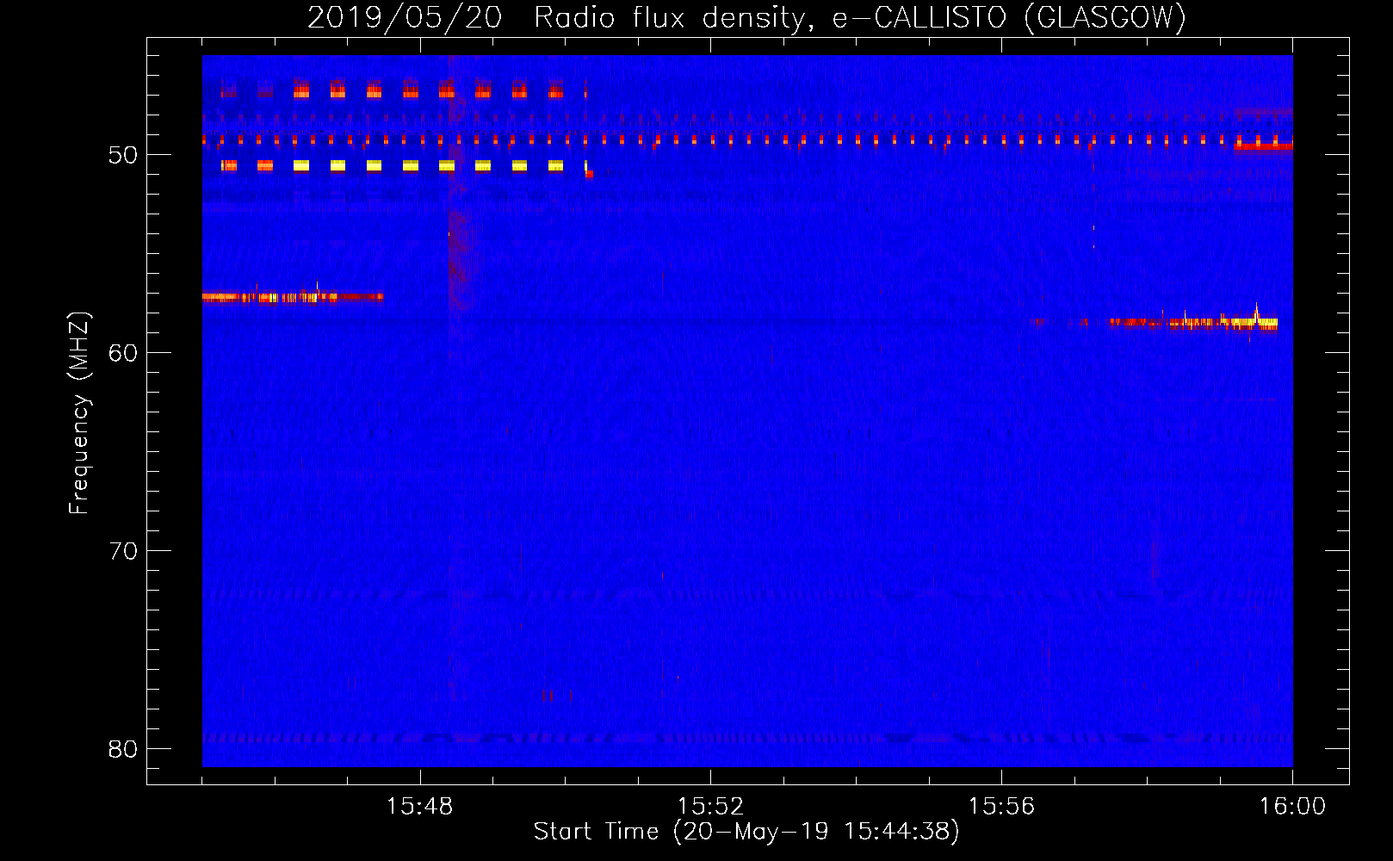1393x861 pixels.
Task: Click the 'Start Time (20-May-19 15:44:38)' x-axis label
Action: point(746,832)
